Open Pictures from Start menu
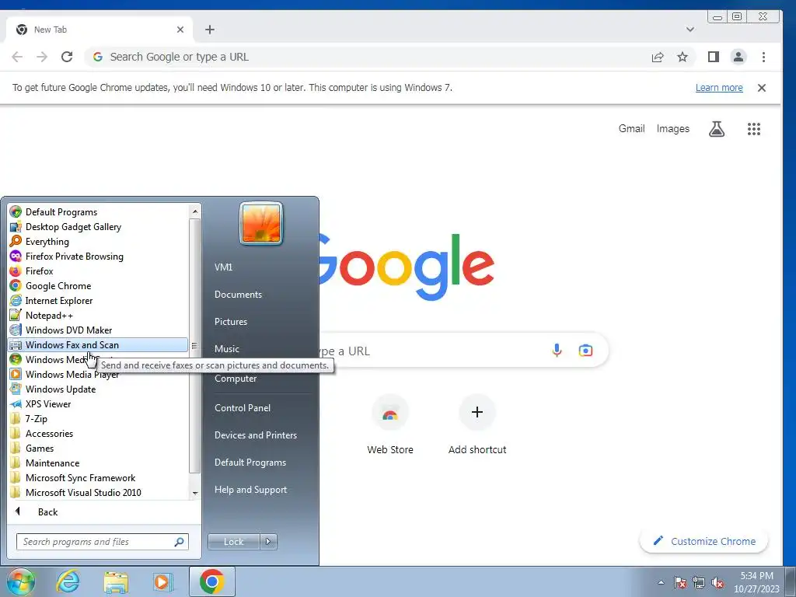796x597 pixels. (x=230, y=321)
